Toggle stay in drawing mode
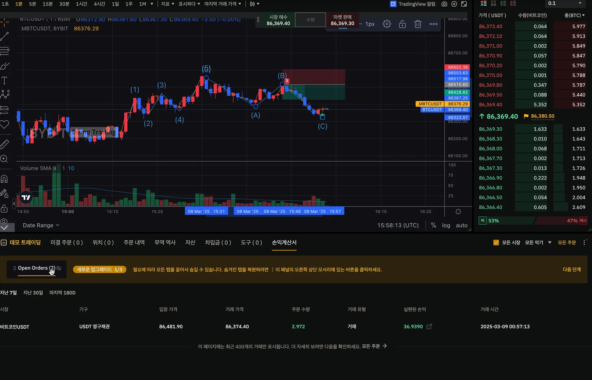 [x=5, y=193]
